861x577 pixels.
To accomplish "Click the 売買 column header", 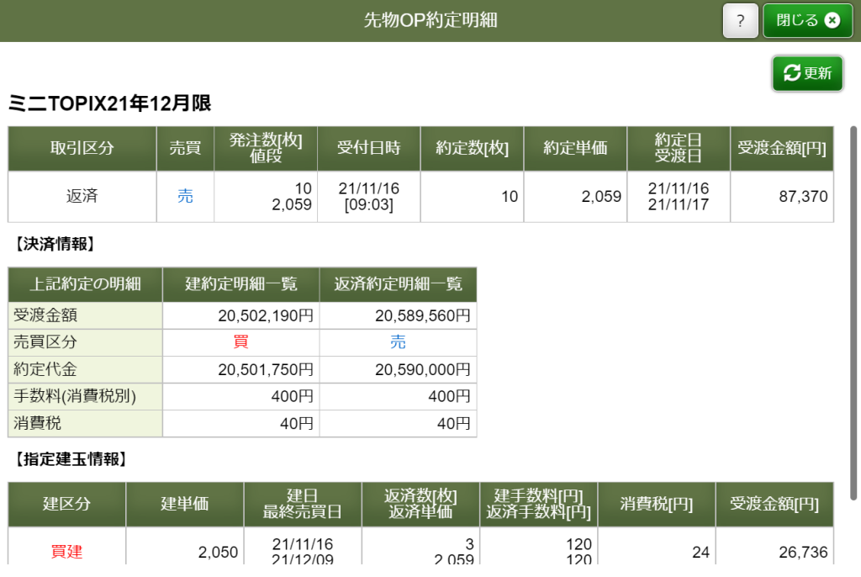I will point(185,148).
